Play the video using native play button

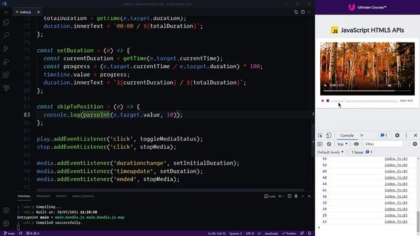click(325, 85)
